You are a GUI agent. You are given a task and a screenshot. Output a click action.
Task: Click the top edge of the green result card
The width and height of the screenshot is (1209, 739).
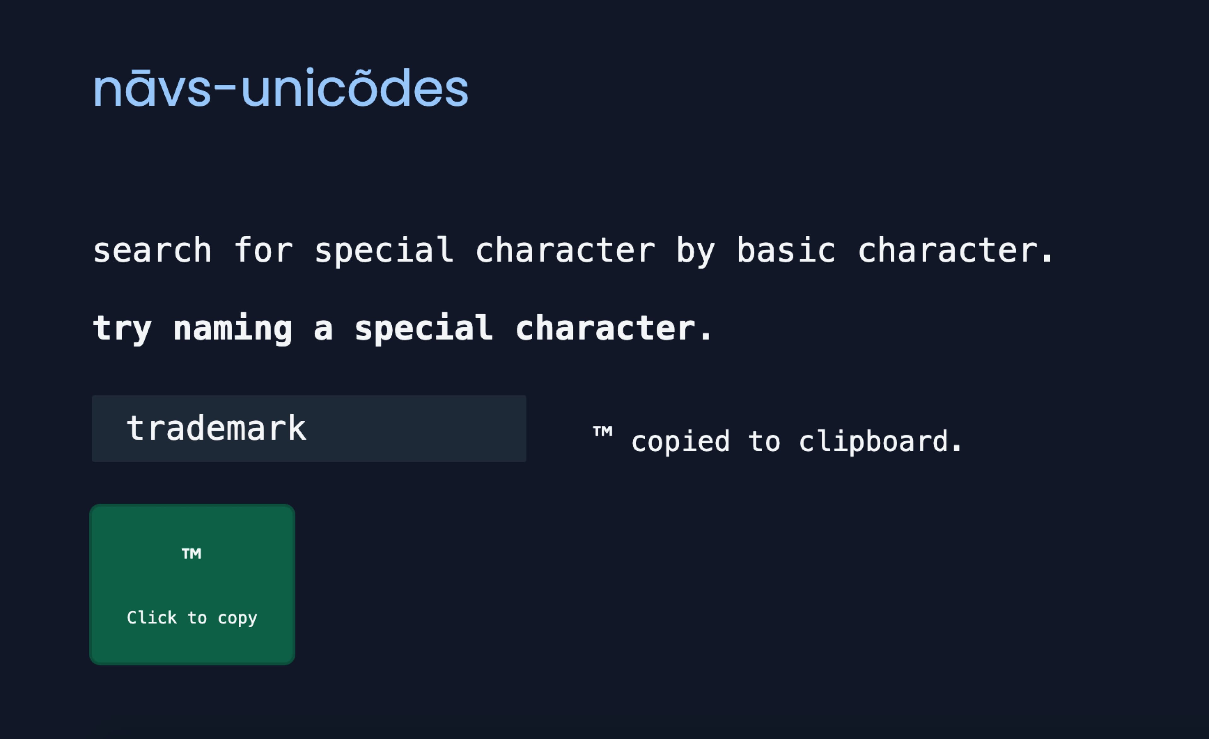pyautogui.click(x=192, y=506)
